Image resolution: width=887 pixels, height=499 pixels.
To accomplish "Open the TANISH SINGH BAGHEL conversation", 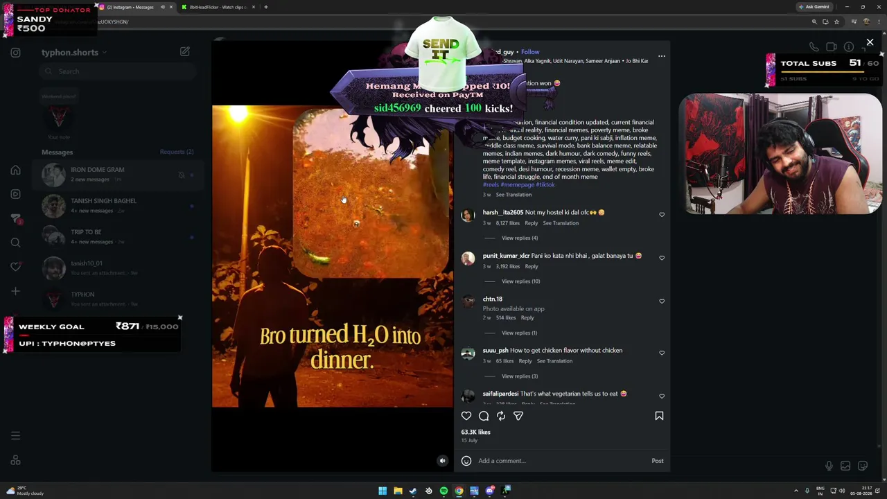I will (x=118, y=205).
